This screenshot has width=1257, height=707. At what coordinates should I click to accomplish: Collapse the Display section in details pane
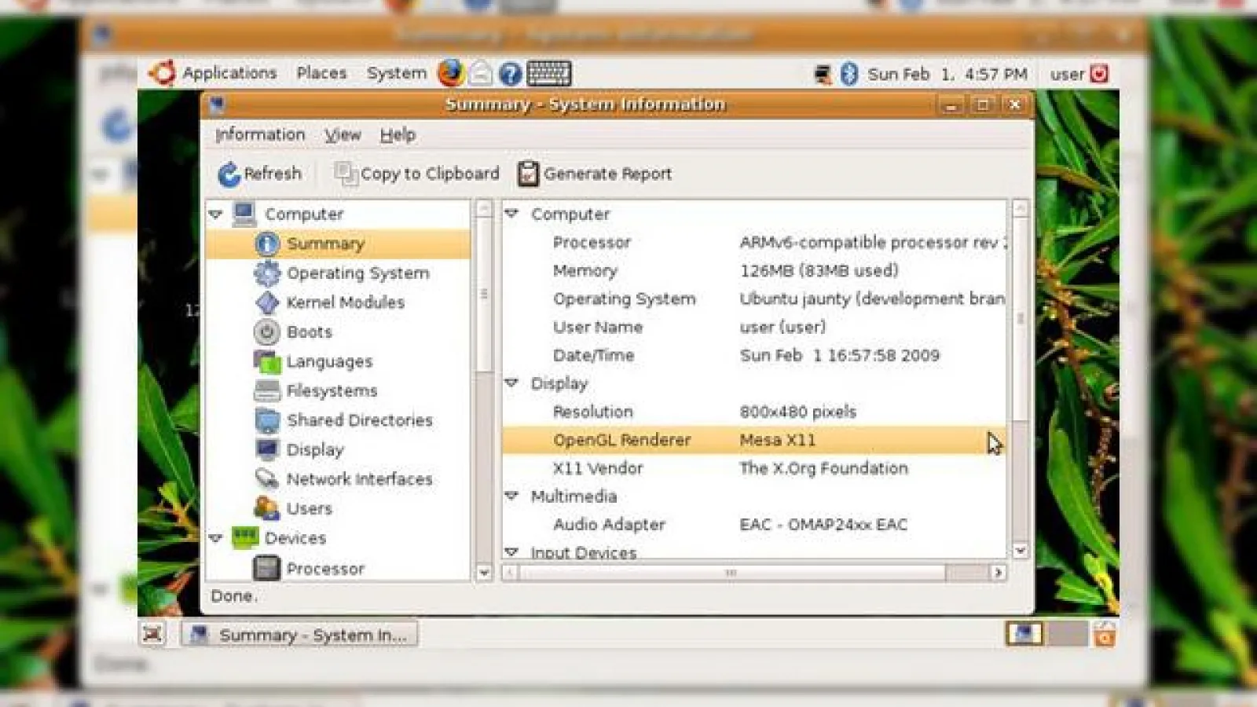[x=511, y=383]
